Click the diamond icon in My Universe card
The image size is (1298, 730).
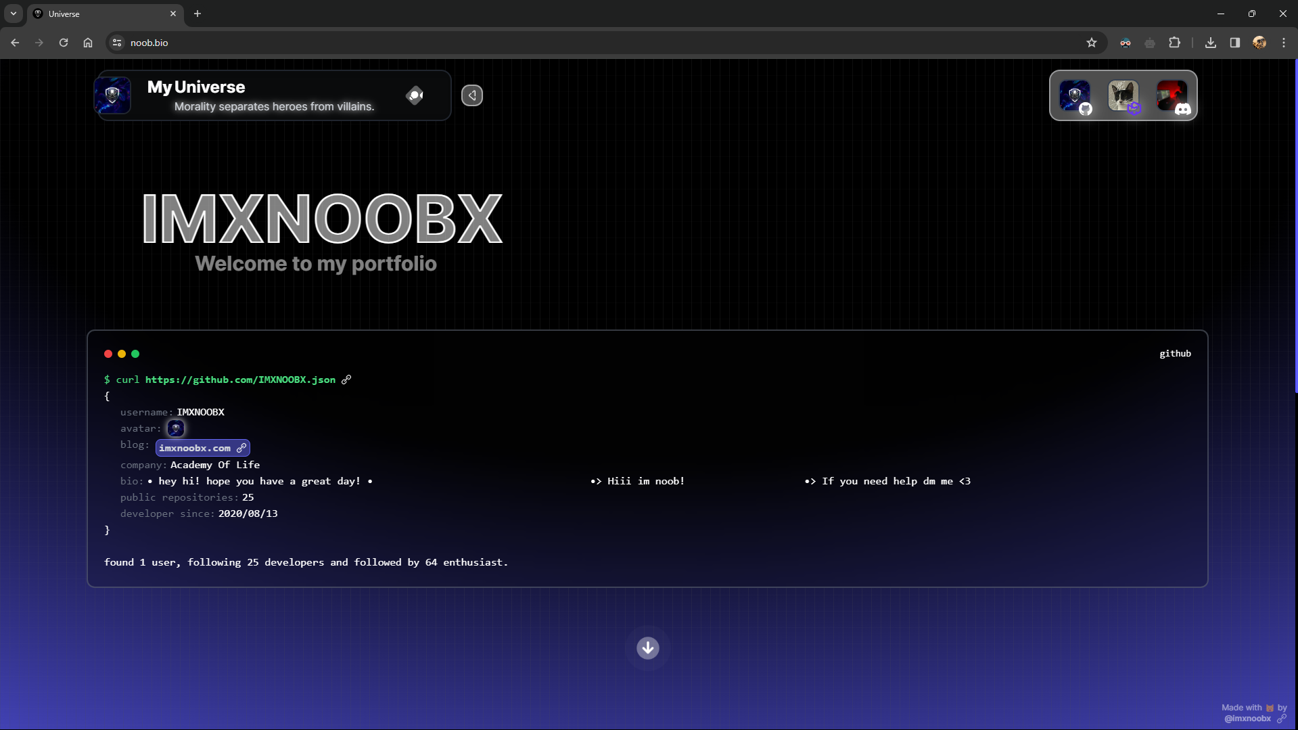[x=415, y=95]
